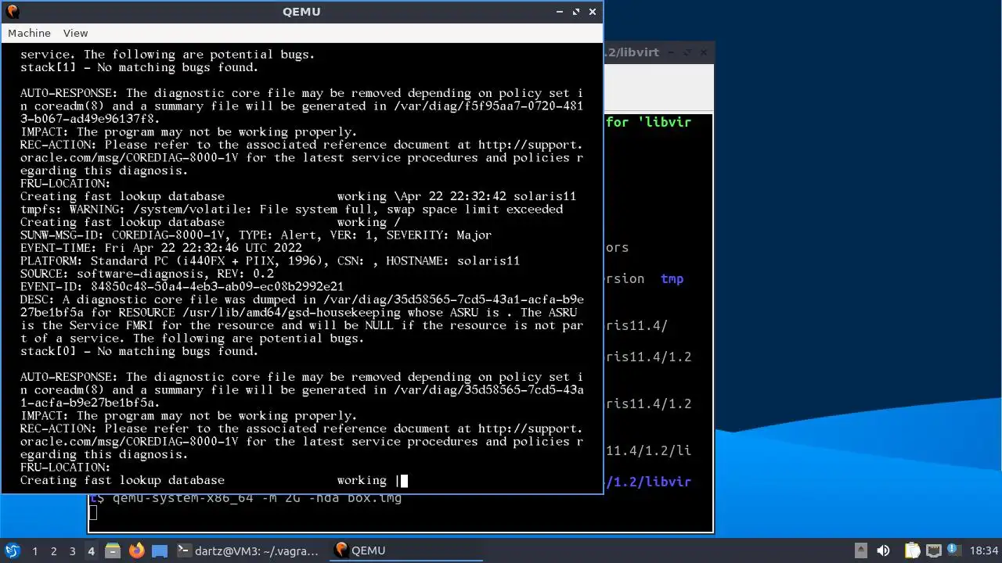Screen dimensions: 1002x563
Task: Click the tmpfs WARNING line in console
Action: click(291, 209)
